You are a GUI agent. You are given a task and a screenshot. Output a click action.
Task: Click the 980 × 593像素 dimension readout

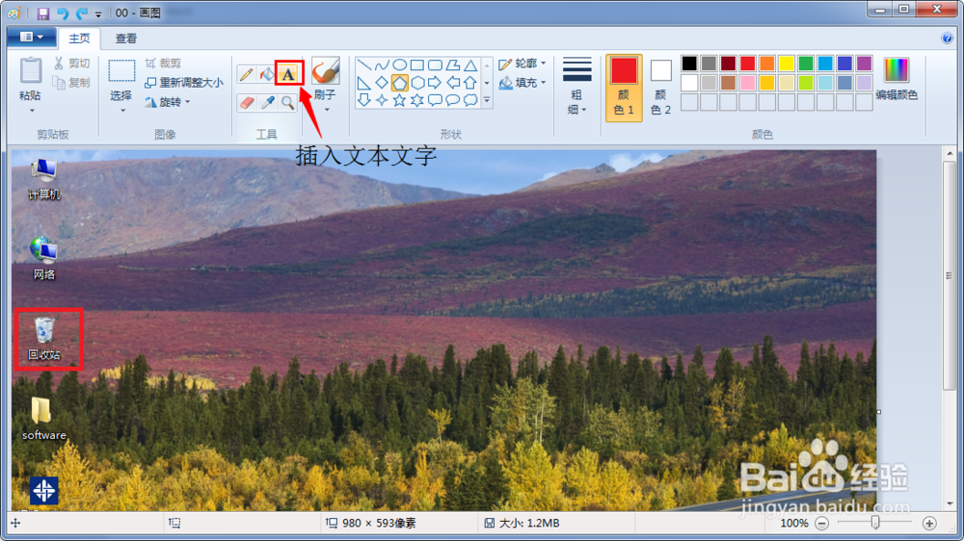click(x=379, y=524)
